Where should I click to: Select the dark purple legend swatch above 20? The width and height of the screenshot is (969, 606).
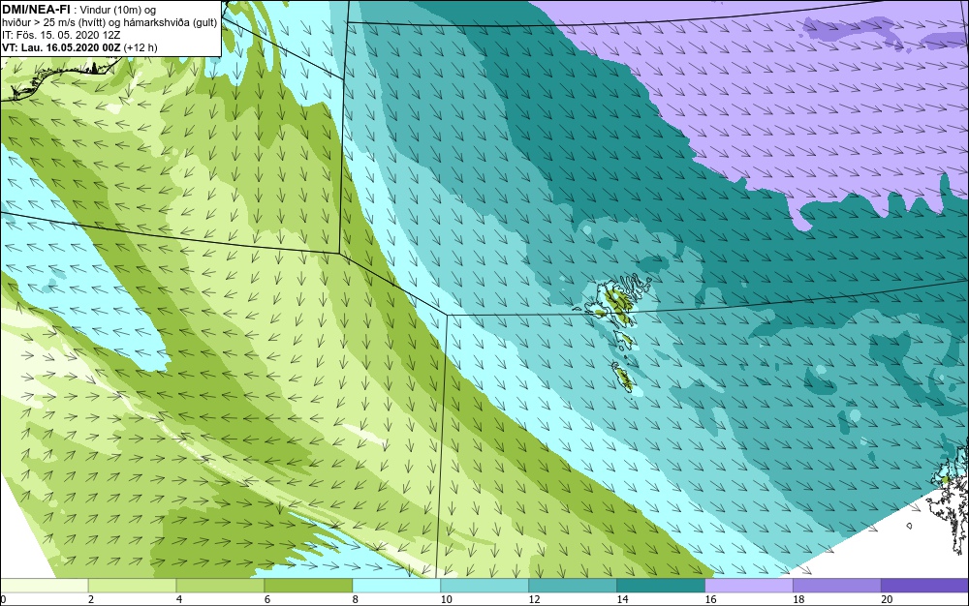point(924,585)
